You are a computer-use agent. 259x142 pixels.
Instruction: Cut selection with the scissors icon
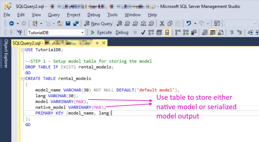(x=162, y=24)
